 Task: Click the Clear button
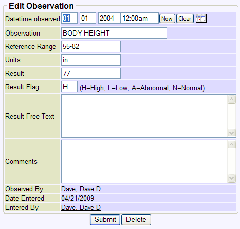click(185, 19)
